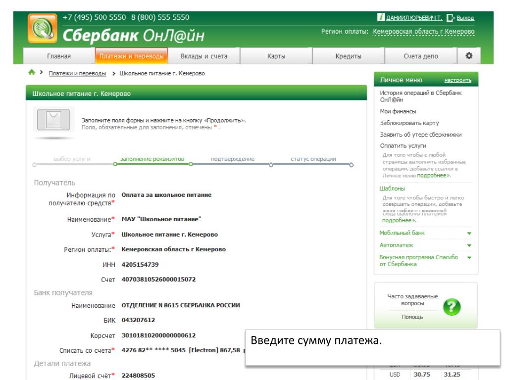Go to the Карты tab
The image size is (507, 380).
(276, 56)
